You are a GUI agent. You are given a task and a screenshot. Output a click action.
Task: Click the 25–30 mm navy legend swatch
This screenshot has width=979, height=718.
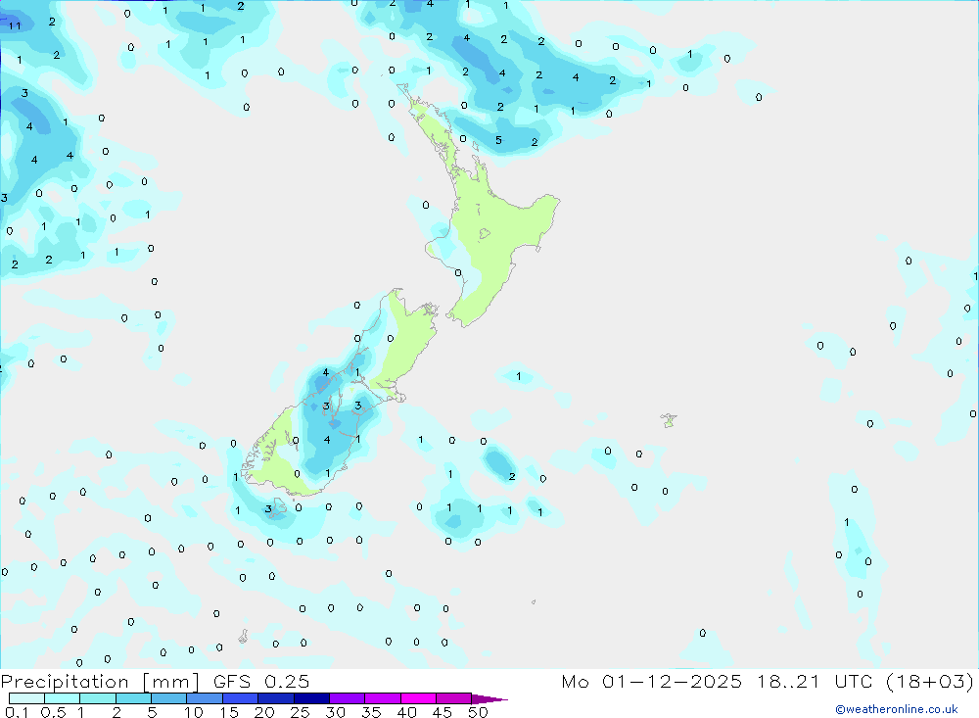pos(311,698)
